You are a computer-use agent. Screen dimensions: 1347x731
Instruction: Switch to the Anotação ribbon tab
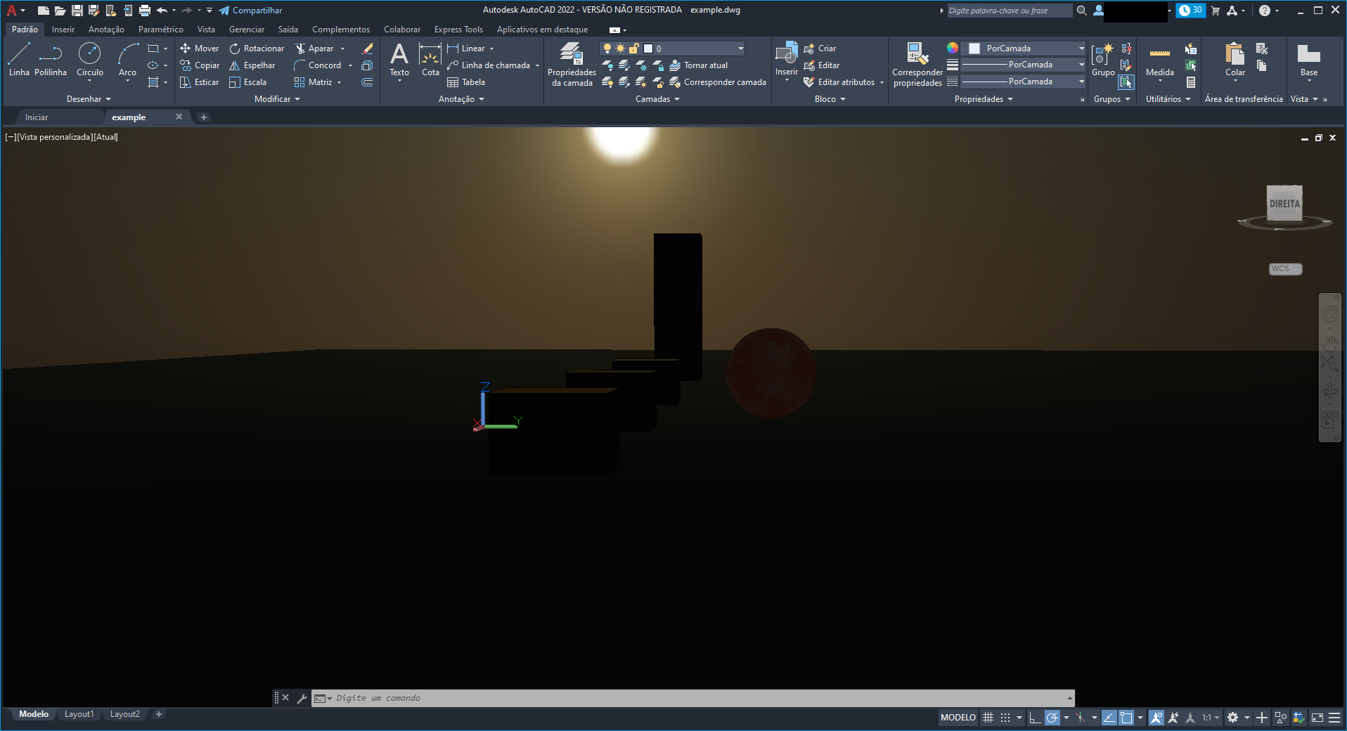[x=106, y=30]
